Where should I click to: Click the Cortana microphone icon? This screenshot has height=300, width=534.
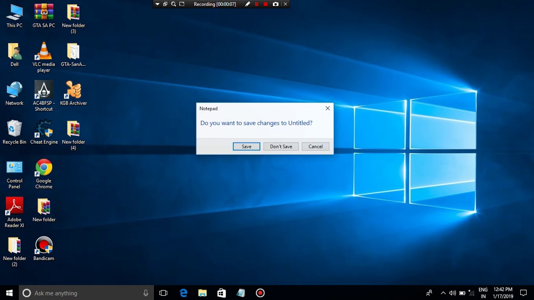pyautogui.click(x=146, y=293)
